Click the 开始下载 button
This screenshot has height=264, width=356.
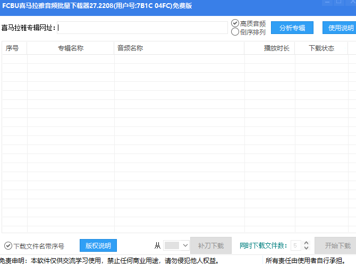click(x=336, y=245)
